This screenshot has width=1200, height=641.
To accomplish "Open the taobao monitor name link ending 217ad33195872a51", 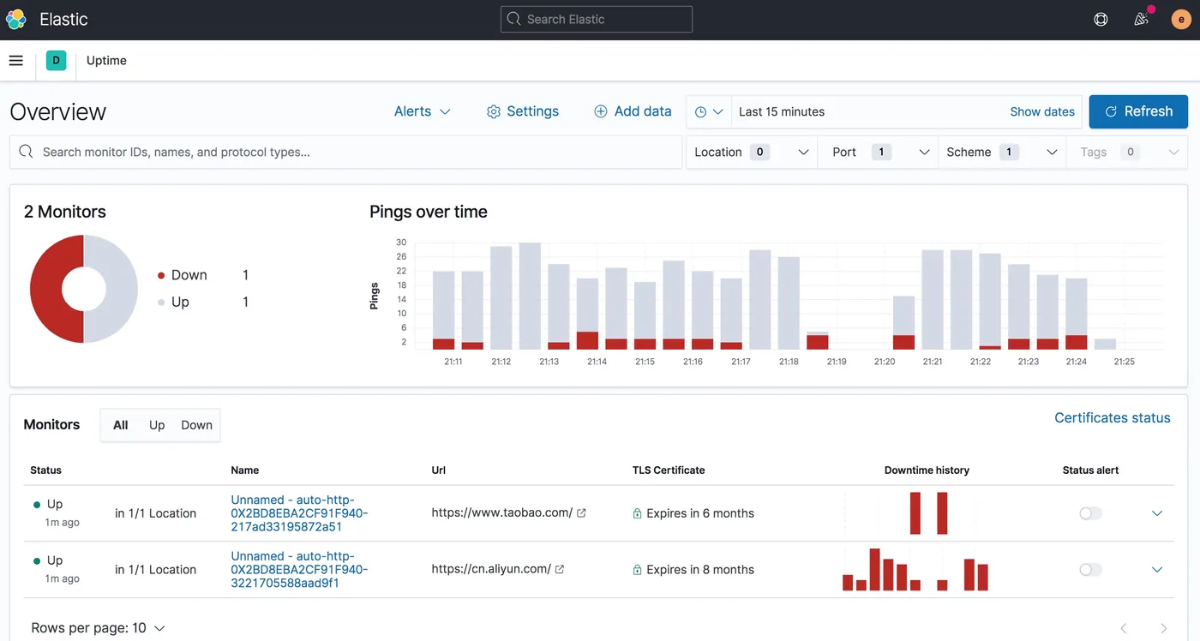I will coord(299,513).
